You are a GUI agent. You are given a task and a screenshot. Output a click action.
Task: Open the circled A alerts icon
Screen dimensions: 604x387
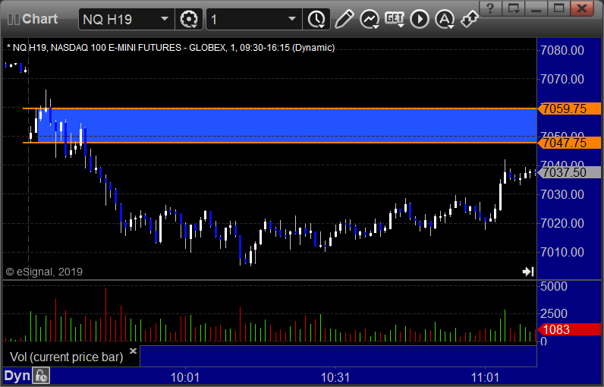[x=445, y=19]
